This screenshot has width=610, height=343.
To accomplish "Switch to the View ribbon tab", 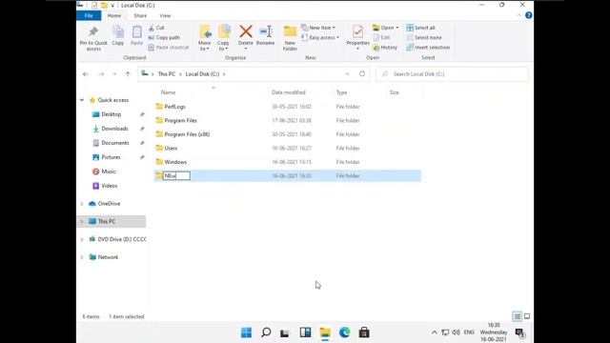I will (165, 15).
